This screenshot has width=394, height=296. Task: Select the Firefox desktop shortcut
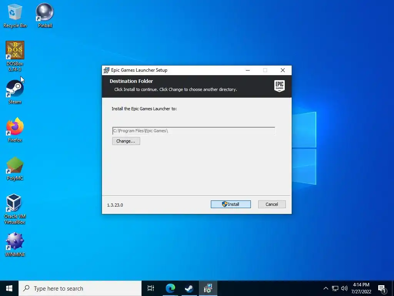(x=15, y=130)
